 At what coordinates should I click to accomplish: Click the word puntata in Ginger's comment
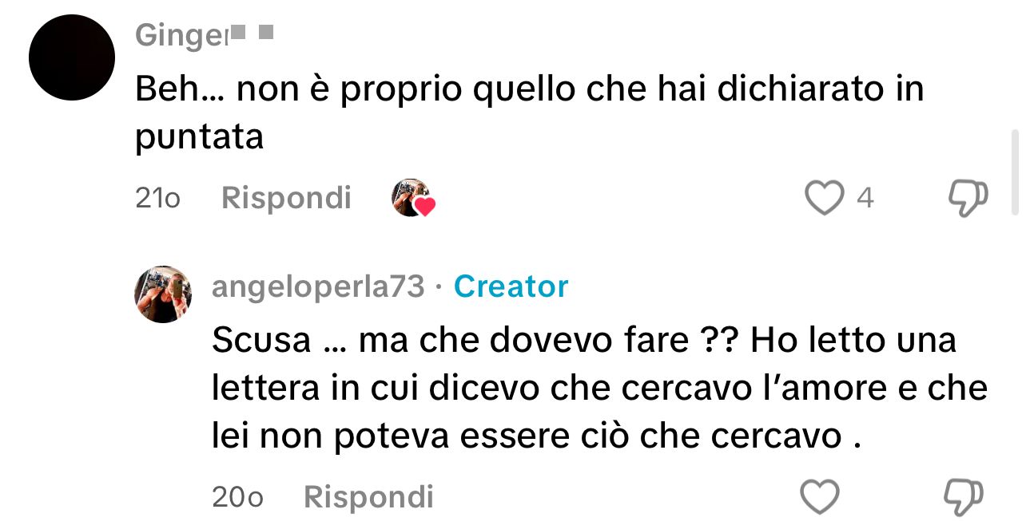pyautogui.click(x=199, y=138)
